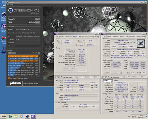
Task: Switch to Cinebench via taskbar icon
Action: (x=27, y=117)
